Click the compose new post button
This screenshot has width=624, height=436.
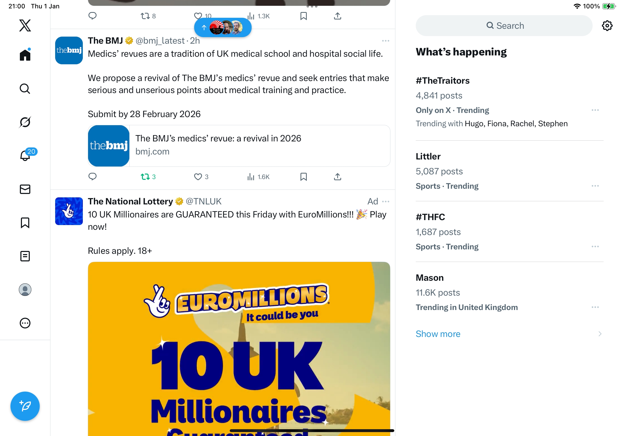point(25,406)
